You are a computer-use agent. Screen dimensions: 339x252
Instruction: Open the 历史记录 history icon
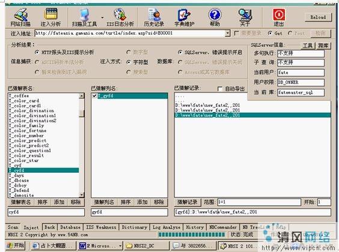(x=154, y=17)
